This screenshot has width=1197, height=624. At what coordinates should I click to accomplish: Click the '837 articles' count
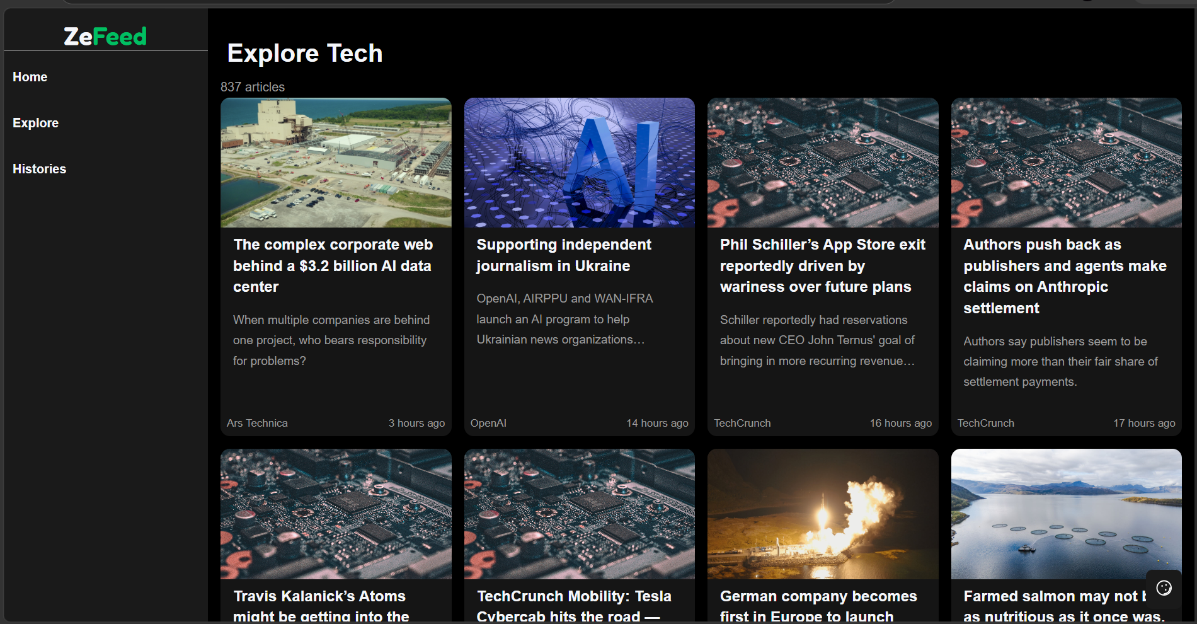[x=253, y=87]
